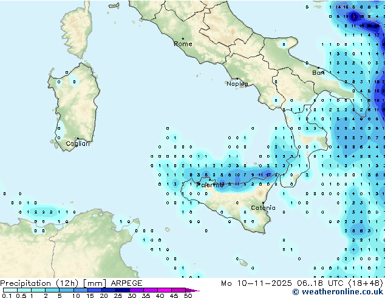Click the 'Precipitation' title word

pyautogui.click(x=26, y=283)
